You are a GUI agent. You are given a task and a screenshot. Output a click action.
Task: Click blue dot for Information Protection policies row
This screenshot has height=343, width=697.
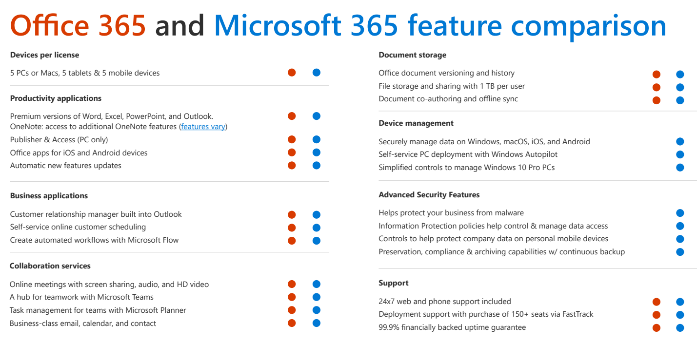pyautogui.click(x=680, y=226)
